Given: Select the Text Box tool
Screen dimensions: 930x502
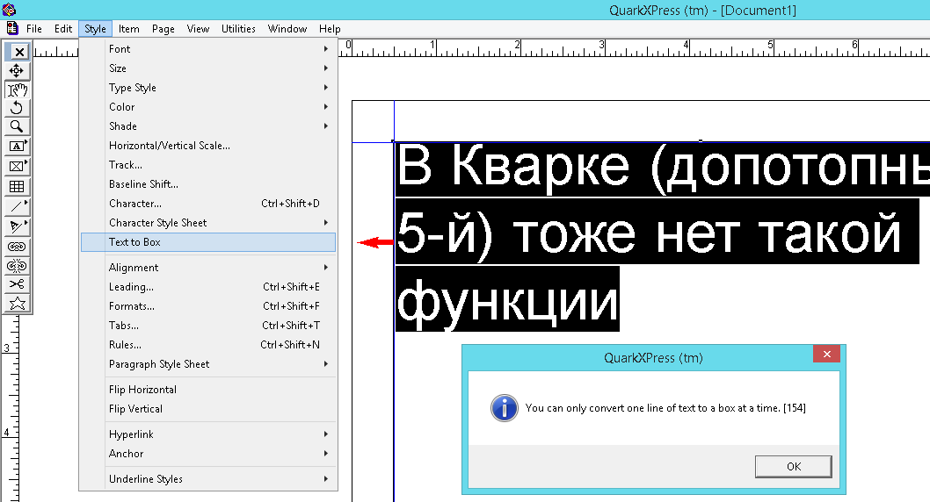Looking at the screenshot, I should coord(17,147).
